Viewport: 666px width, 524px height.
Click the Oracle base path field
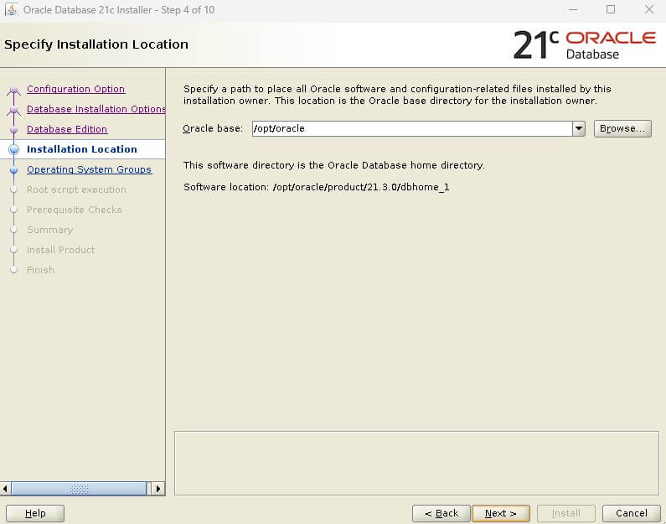pyautogui.click(x=412, y=128)
